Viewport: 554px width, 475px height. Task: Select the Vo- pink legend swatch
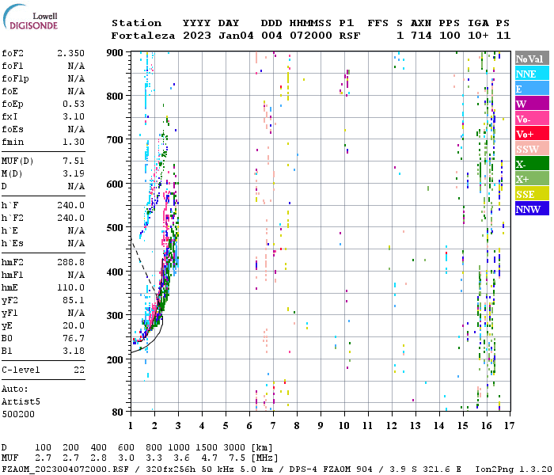point(532,119)
